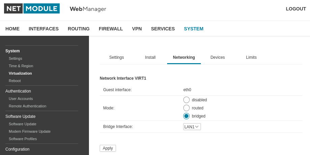Open the SYSTEM menu
310x155 pixels.
coord(193,29)
